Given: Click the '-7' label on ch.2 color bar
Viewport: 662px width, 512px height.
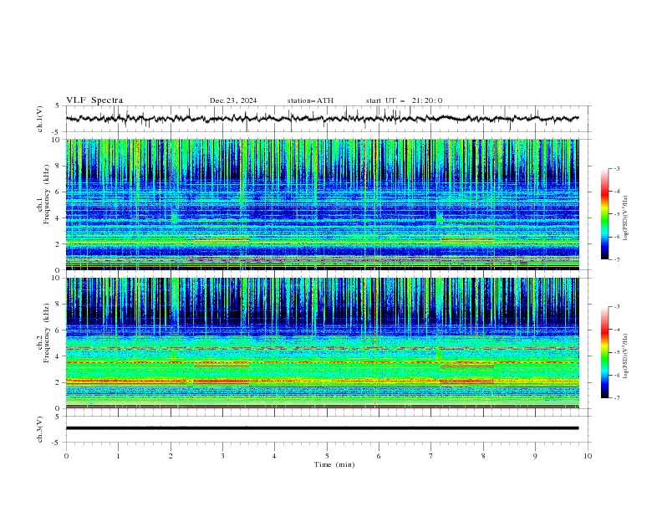Looking at the screenshot, I should click(x=616, y=397).
